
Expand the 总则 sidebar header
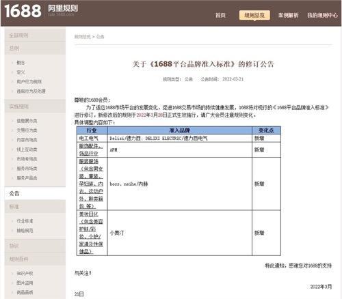click(x=35, y=48)
